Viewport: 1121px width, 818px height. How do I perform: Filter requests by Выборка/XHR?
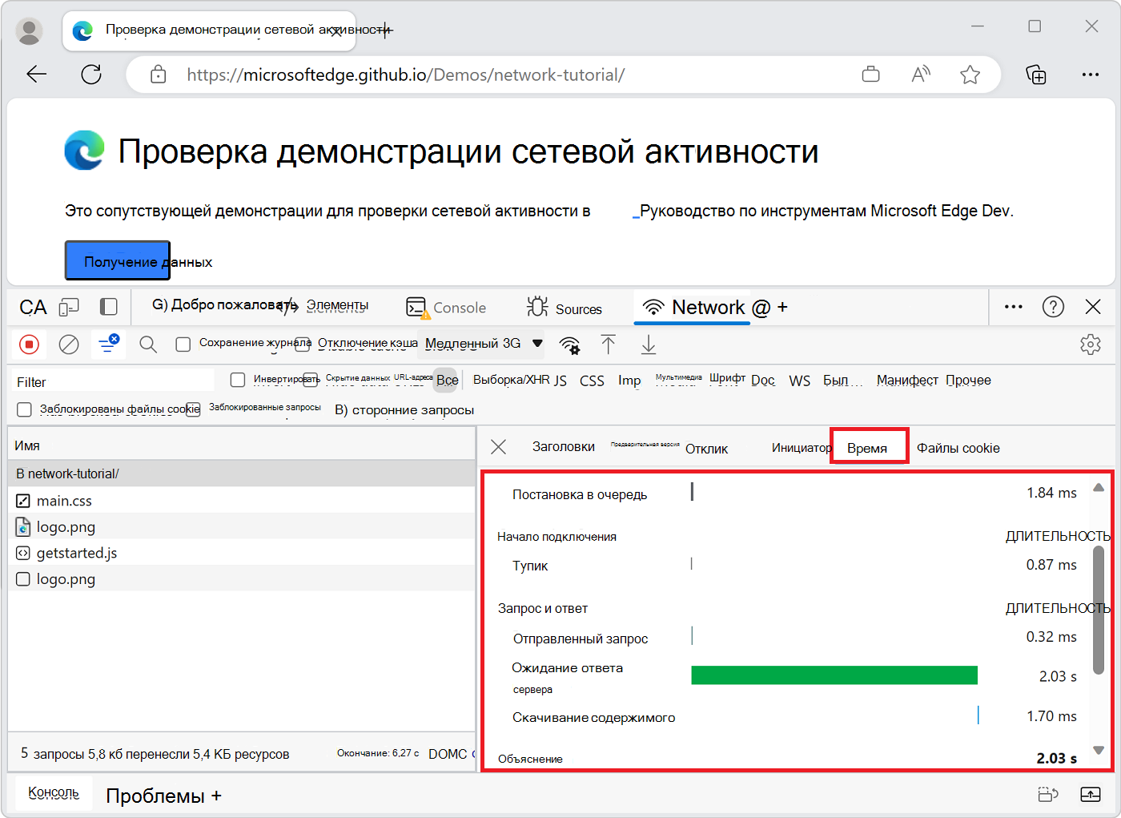click(511, 380)
